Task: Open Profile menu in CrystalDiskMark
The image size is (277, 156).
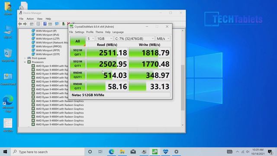Action: 90,32
